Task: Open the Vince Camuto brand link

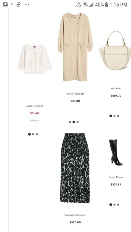Action: 35,106
